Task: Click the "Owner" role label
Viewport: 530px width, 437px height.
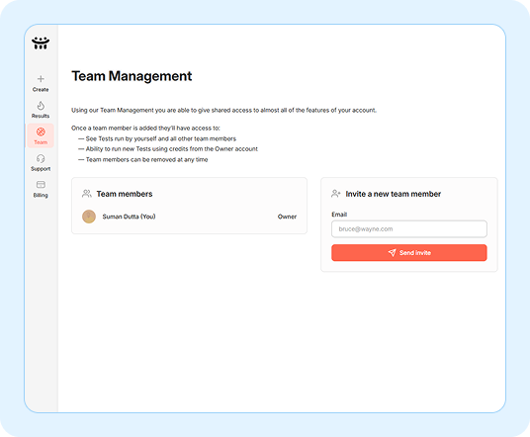Action: [287, 217]
